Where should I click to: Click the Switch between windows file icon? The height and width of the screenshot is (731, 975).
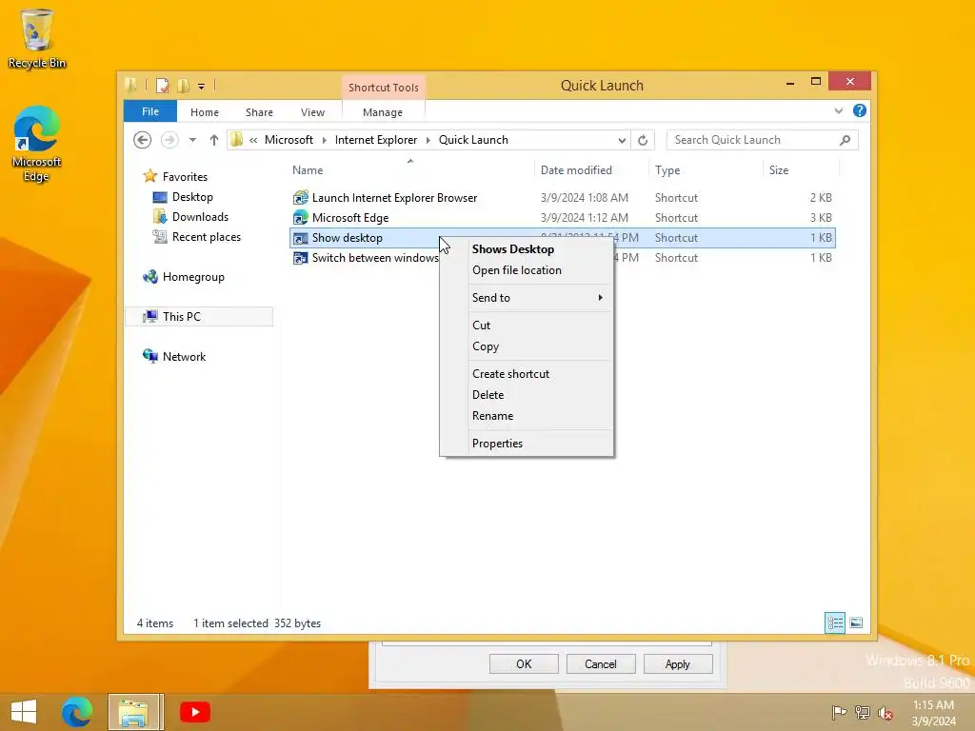(x=300, y=257)
